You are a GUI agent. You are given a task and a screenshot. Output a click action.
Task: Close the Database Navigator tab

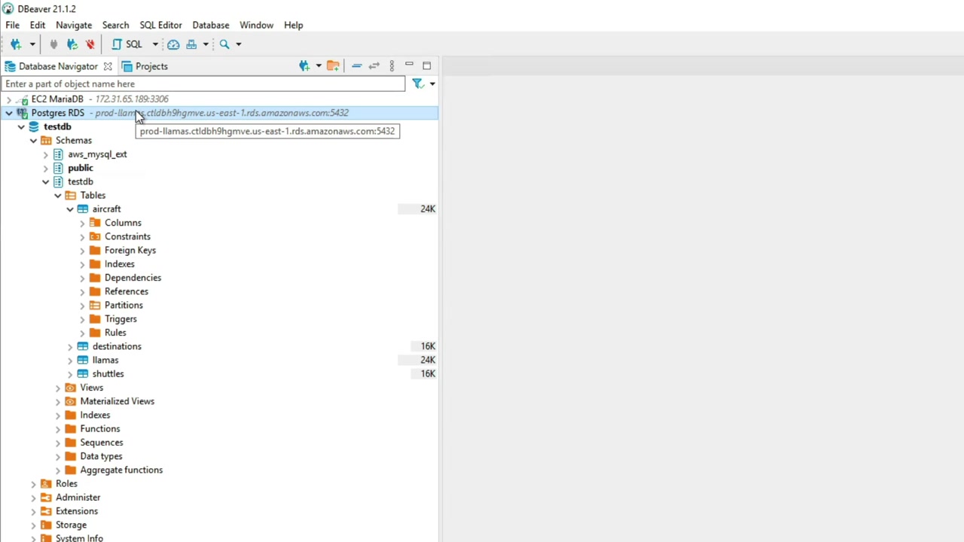pyautogui.click(x=108, y=66)
